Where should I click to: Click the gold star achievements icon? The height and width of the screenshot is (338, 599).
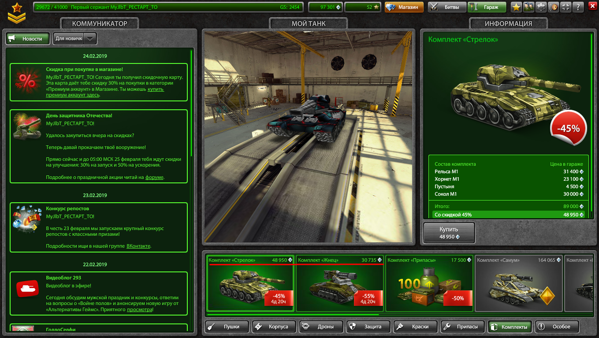tap(516, 7)
